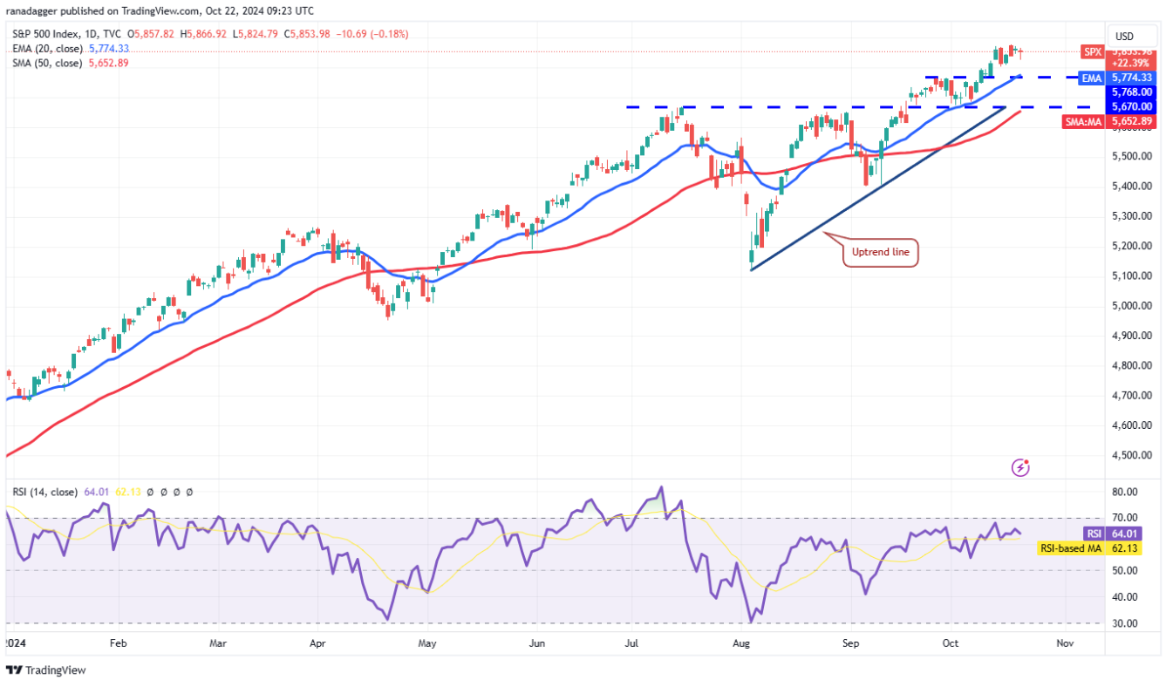
Task: Click the purple RSI axis tag
Action: [1094, 534]
